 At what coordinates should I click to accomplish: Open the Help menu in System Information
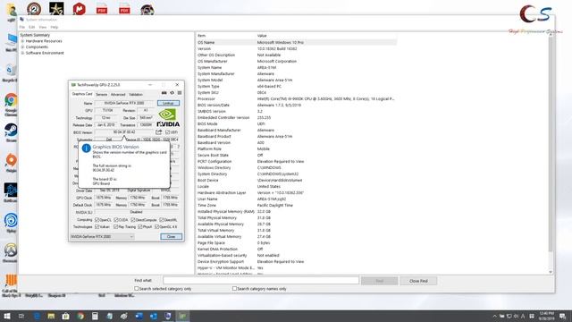(x=55, y=27)
